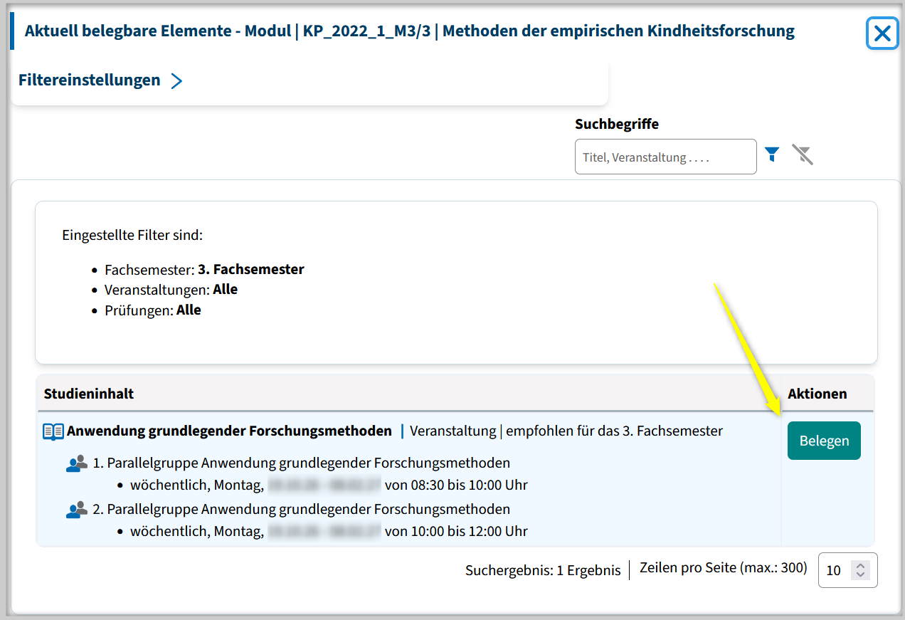Click the Veranstaltungen: Alle filter entry

tap(171, 290)
